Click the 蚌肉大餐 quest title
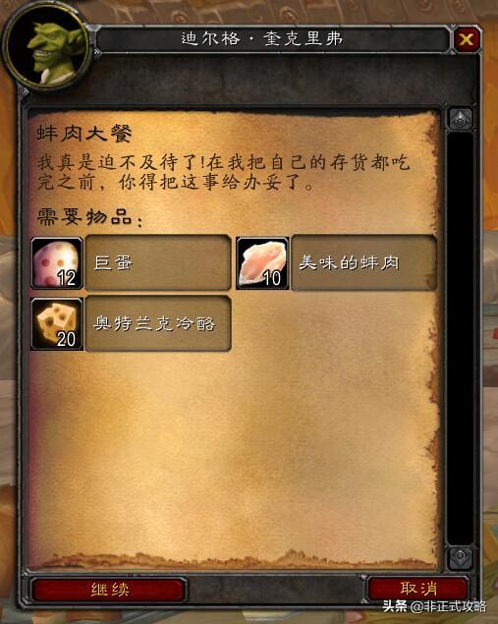The height and width of the screenshot is (624, 498). click(84, 134)
